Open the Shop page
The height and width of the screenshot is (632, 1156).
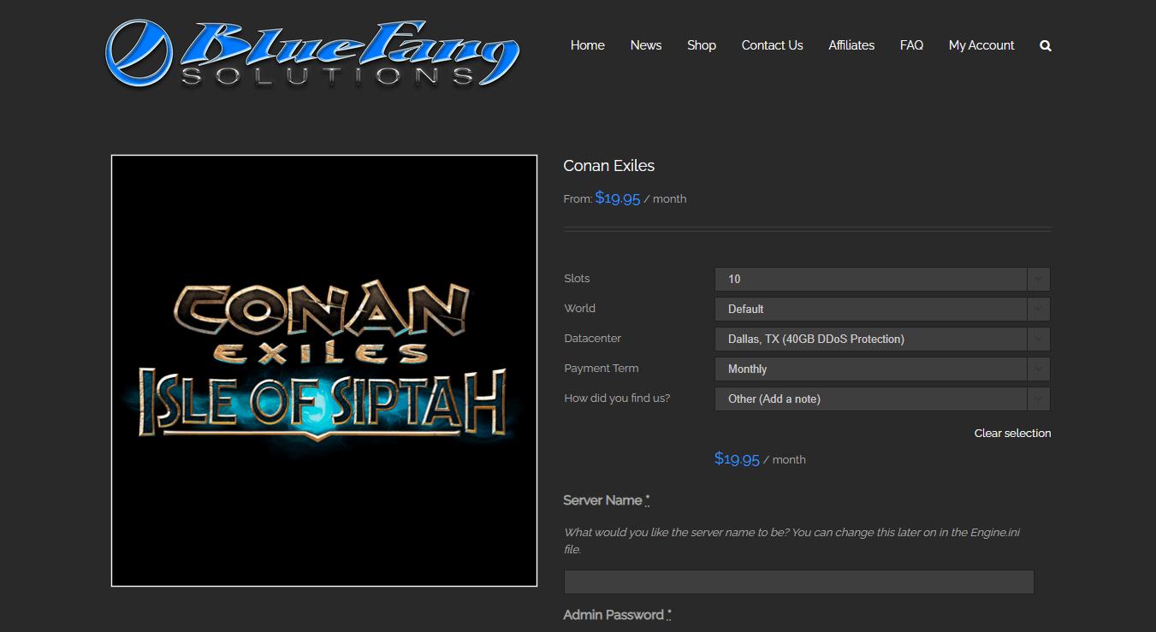pos(702,45)
